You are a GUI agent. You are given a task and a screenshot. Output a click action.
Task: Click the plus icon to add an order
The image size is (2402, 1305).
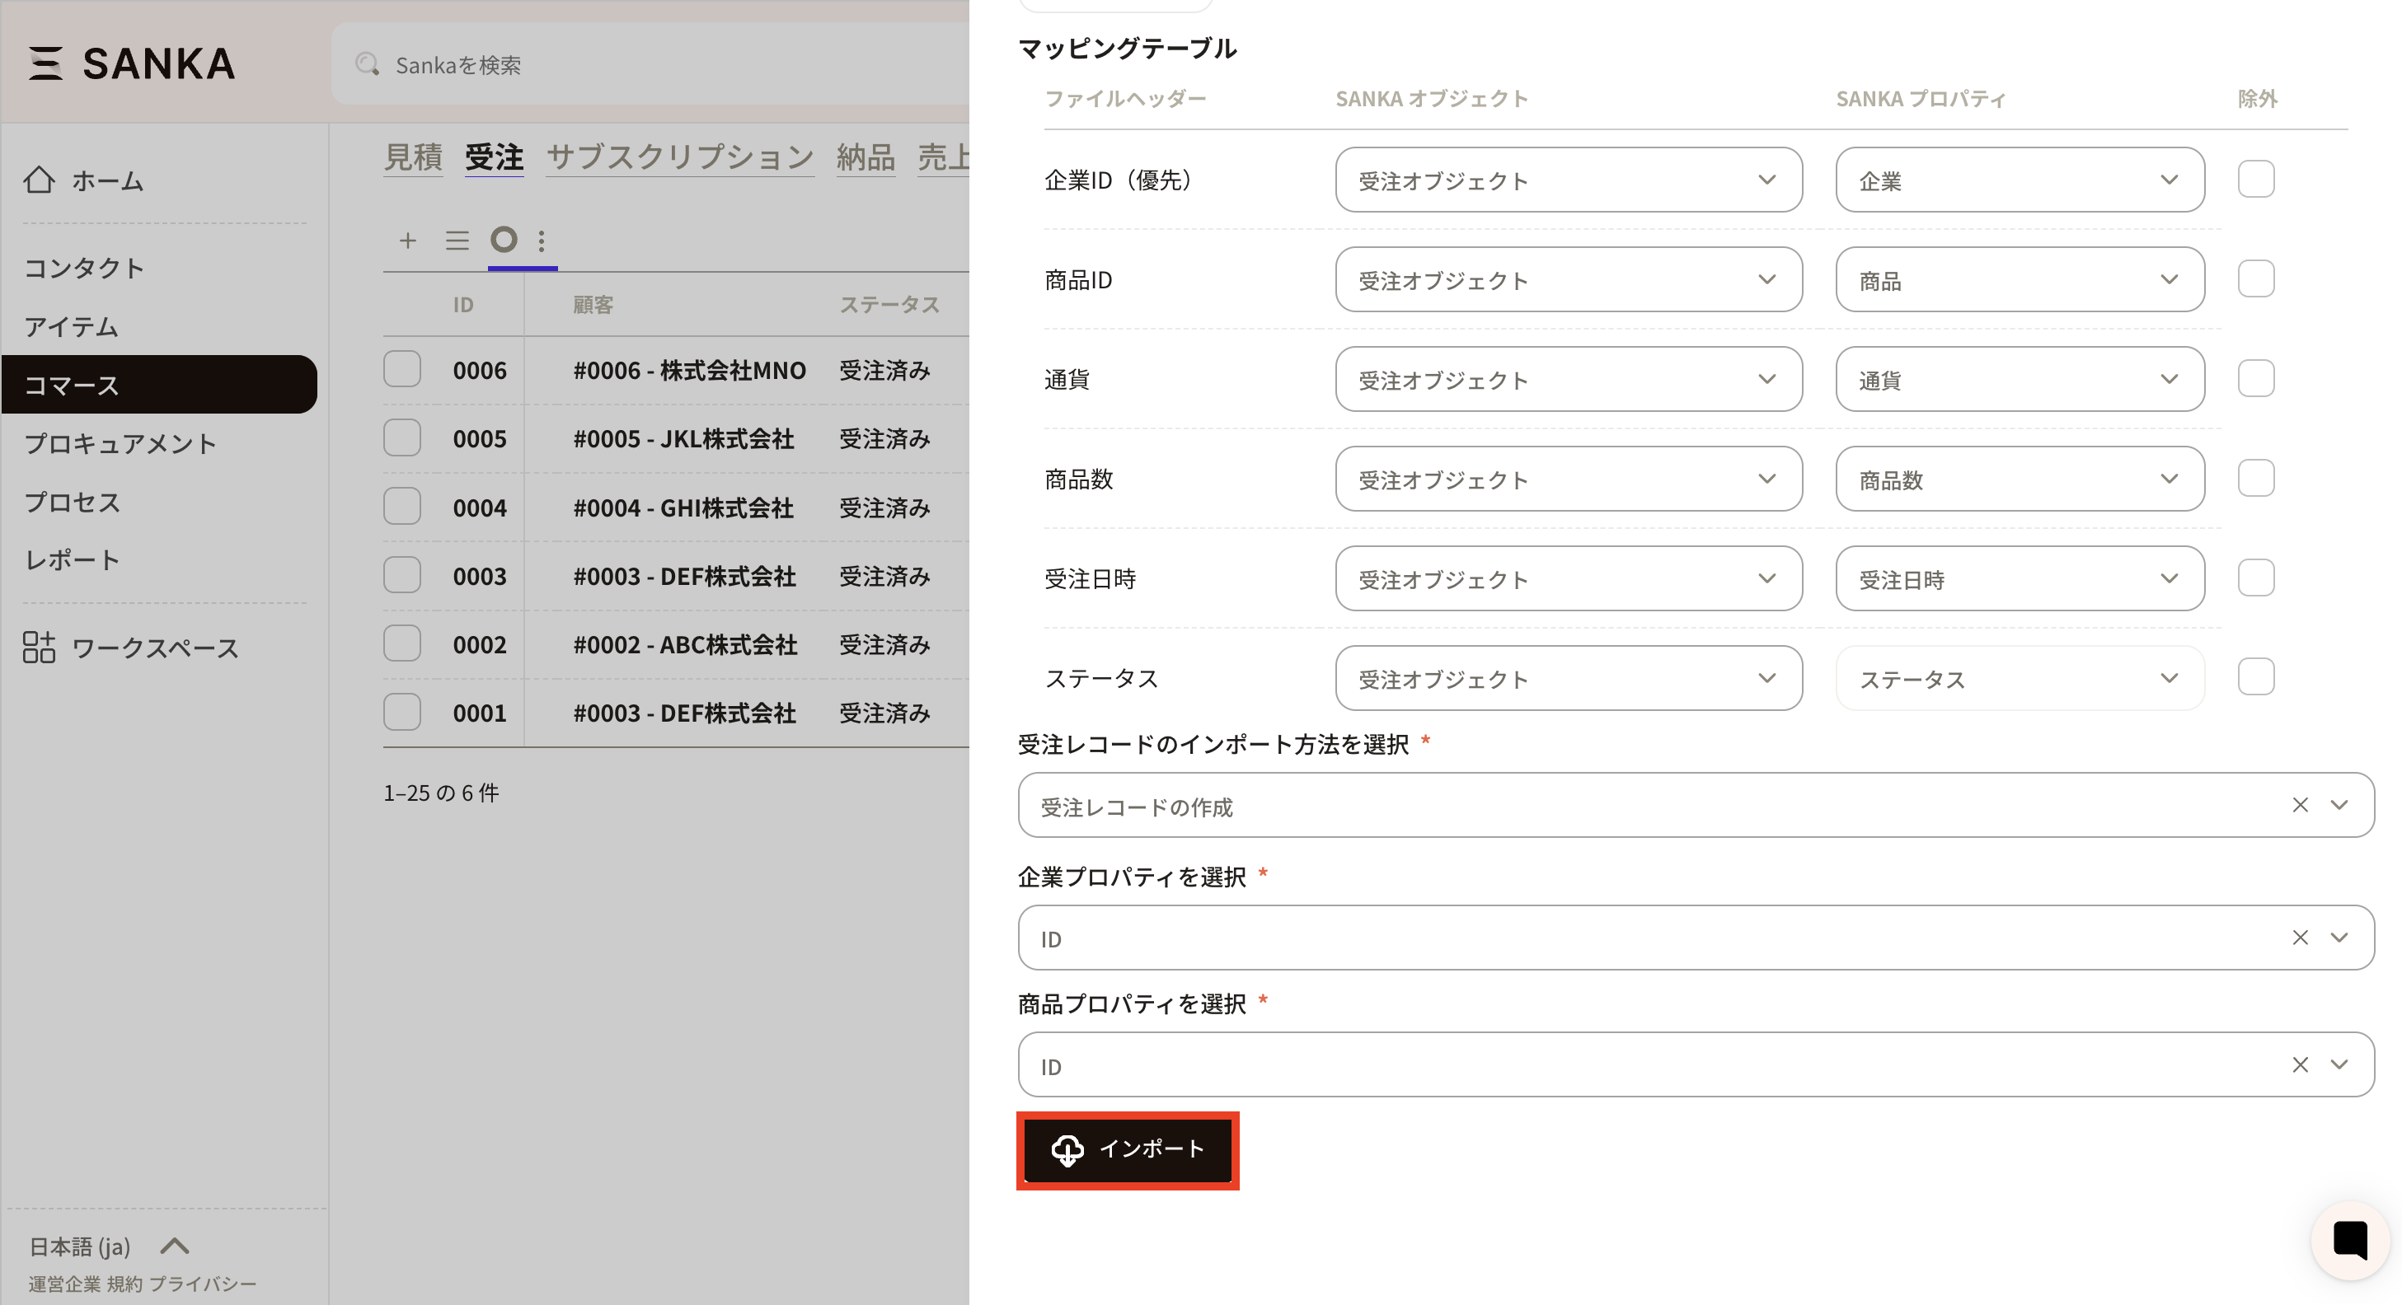tap(407, 241)
